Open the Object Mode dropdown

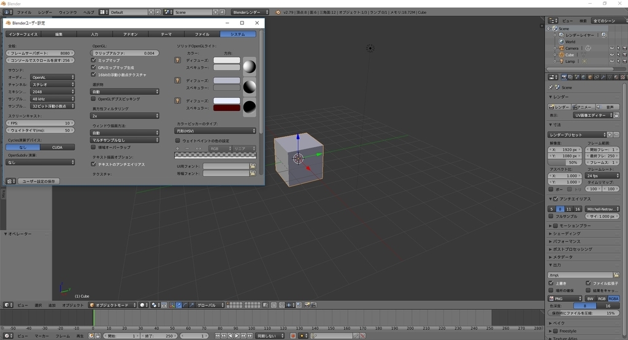(x=113, y=305)
